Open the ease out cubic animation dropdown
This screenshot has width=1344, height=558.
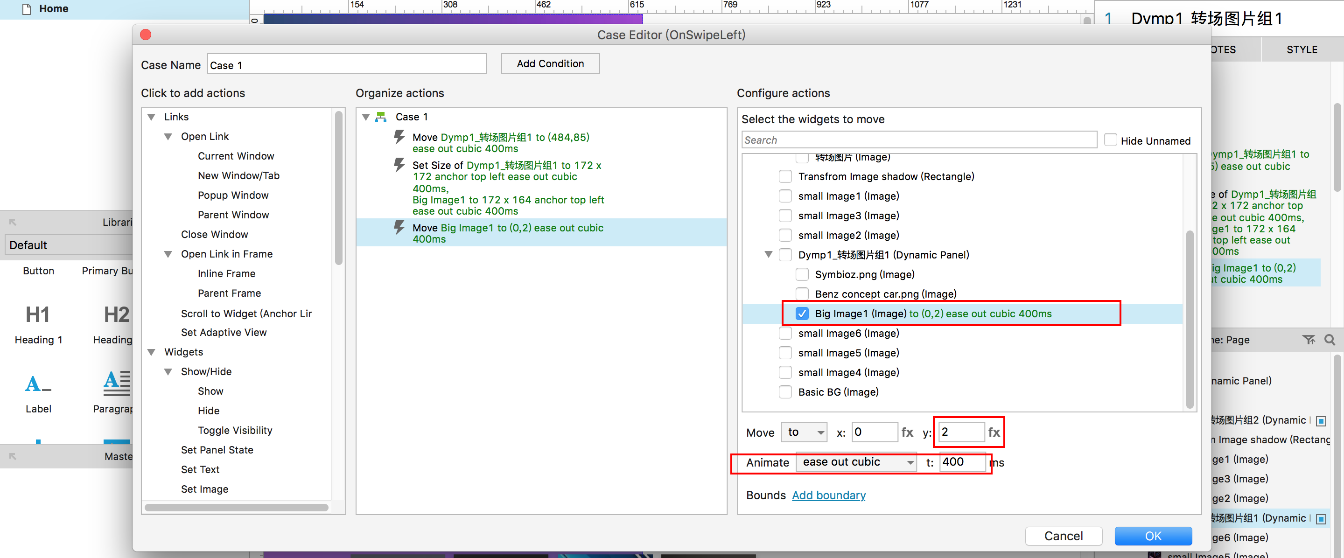point(856,462)
